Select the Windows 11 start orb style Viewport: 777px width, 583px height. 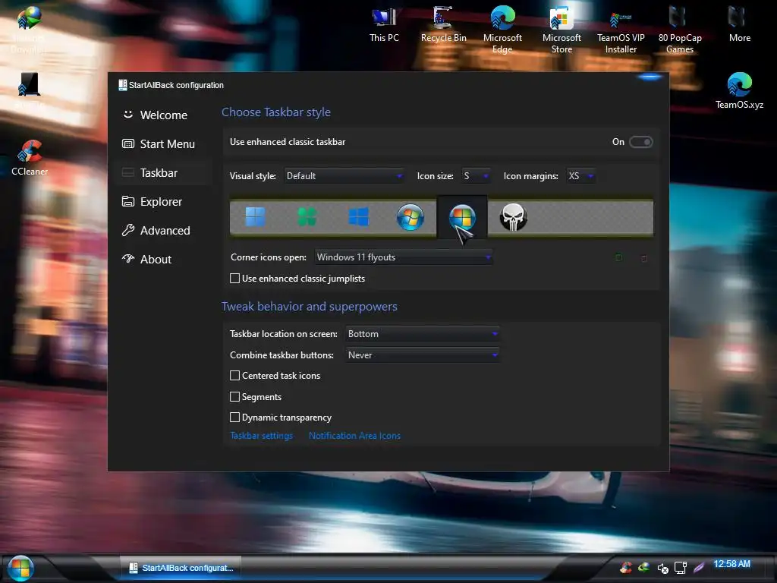coord(255,216)
